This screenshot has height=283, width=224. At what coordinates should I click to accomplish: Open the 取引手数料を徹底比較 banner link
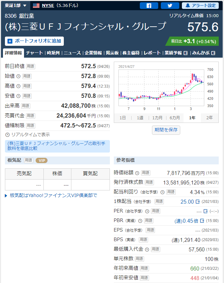tap(57, 146)
